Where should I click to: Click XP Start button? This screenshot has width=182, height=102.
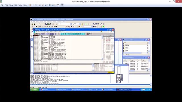(x=34, y=90)
